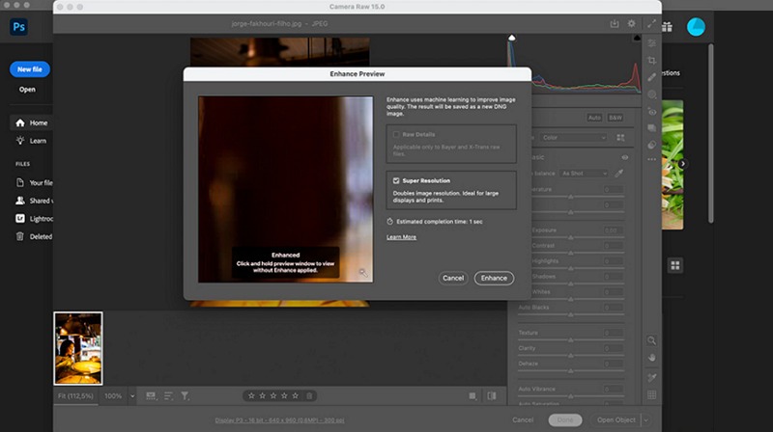773x432 pixels.
Task: Select the Red Eye removal icon
Action: tap(651, 112)
